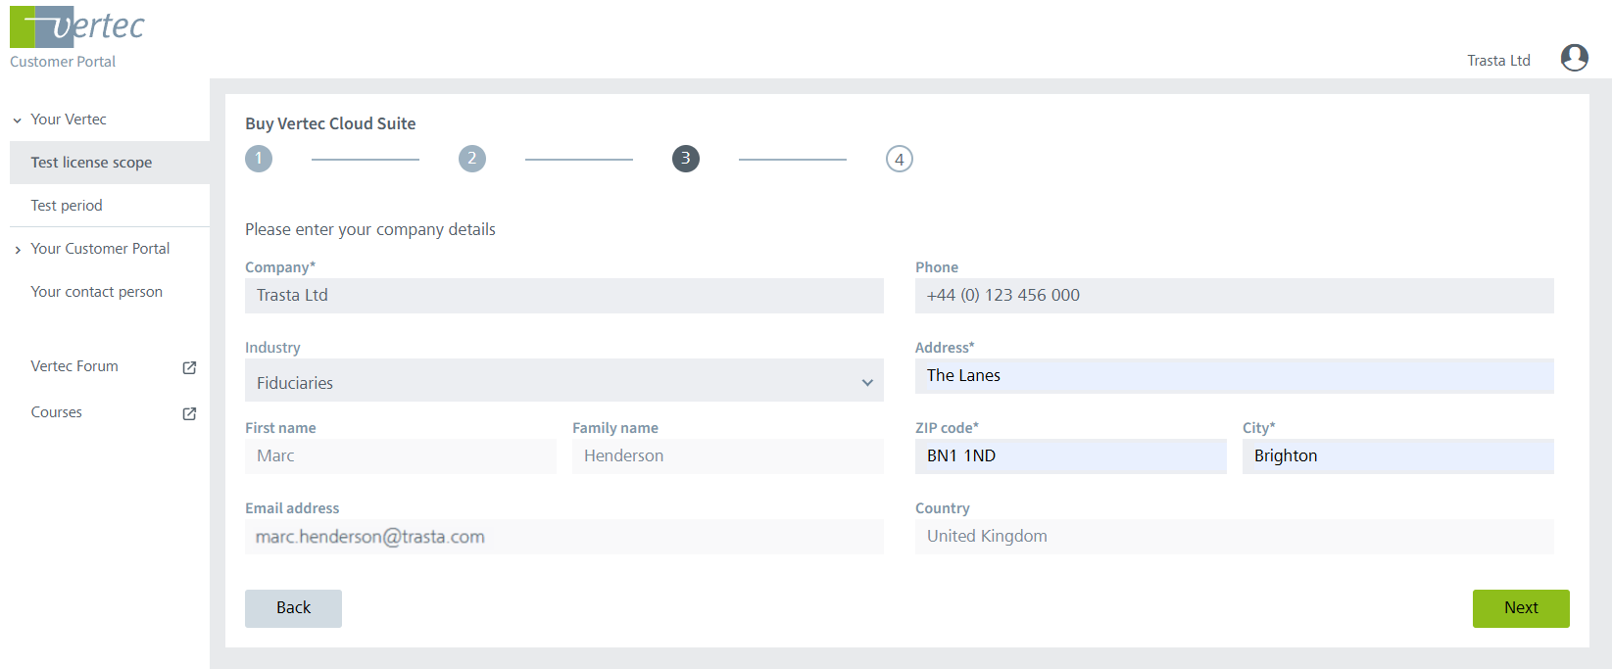The image size is (1612, 669).
Task: Focus the ZIP code field
Action: point(1070,456)
